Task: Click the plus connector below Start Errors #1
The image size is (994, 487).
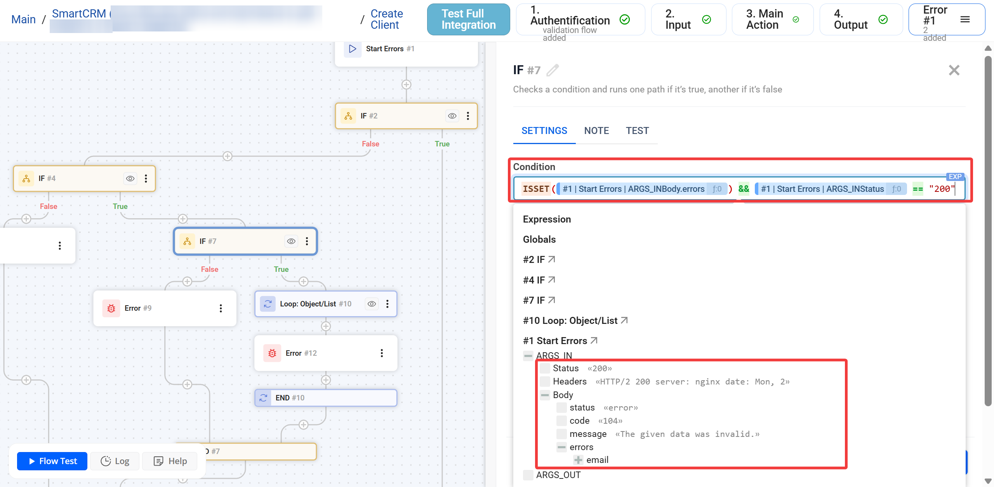Action: pyautogui.click(x=406, y=84)
